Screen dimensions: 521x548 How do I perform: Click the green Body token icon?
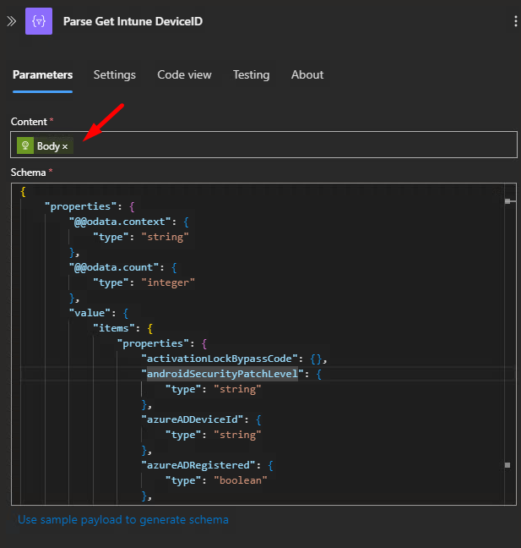tap(25, 145)
